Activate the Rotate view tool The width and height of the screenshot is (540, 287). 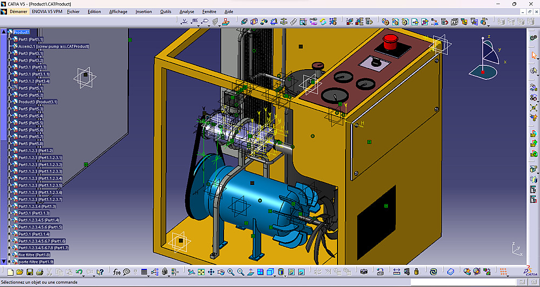pos(221,272)
